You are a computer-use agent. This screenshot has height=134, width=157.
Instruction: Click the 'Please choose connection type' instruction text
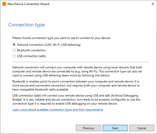(61, 38)
